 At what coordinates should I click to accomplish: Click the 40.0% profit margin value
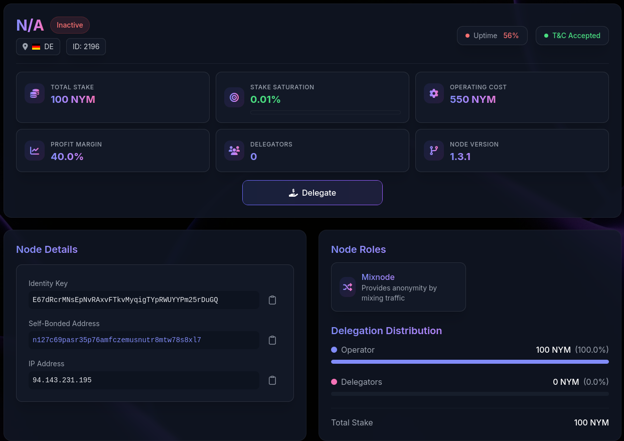pos(67,157)
